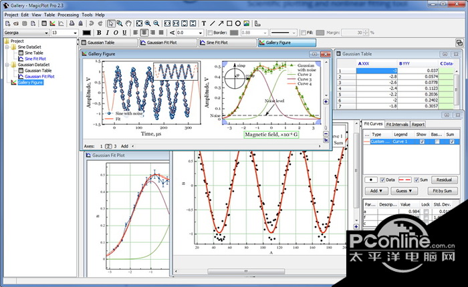The width and height of the screenshot is (468, 287).
Task: Select the arrow pointer tool
Action: [111, 23]
